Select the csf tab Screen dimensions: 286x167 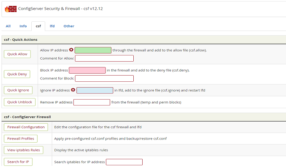pyautogui.click(x=38, y=26)
